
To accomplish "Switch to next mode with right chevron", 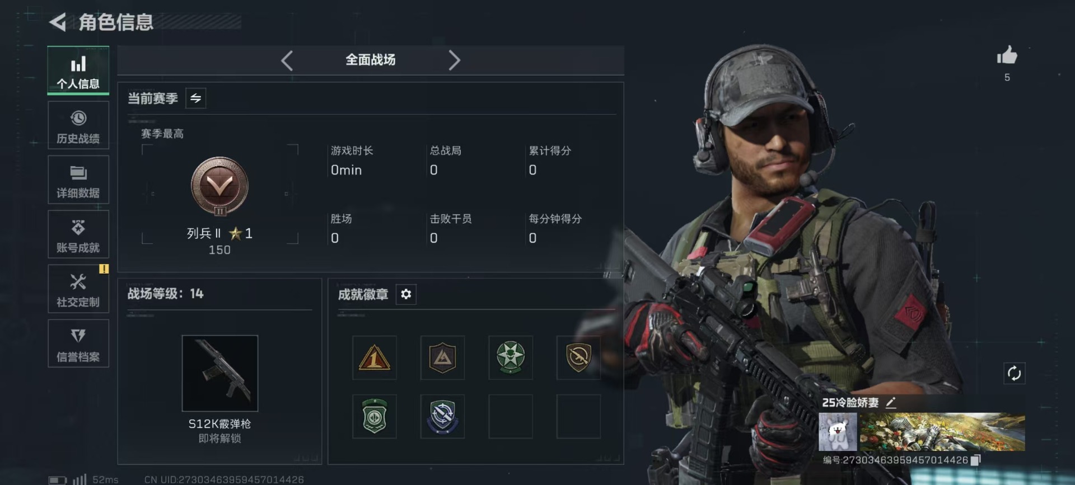I will [x=454, y=60].
